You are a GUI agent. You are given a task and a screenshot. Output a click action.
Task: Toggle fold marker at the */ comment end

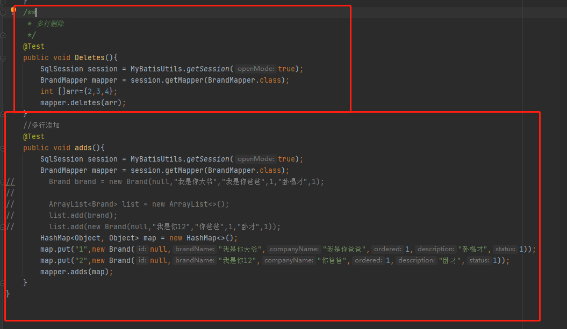3,35
